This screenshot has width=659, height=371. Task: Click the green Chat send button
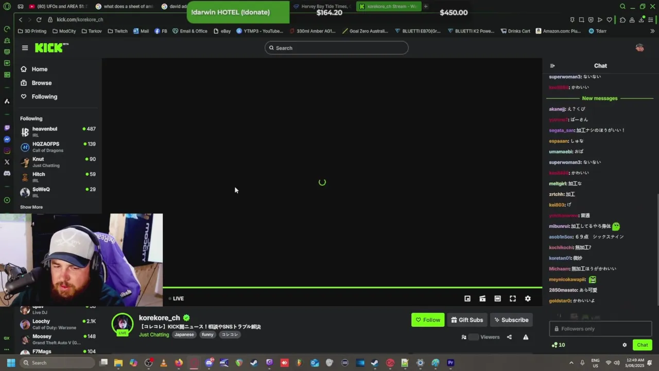[642, 345]
